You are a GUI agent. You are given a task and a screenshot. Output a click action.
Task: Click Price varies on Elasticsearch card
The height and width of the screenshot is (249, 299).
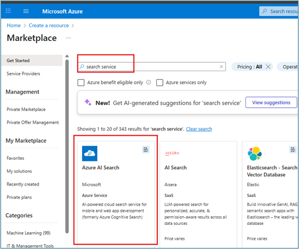[257, 239]
